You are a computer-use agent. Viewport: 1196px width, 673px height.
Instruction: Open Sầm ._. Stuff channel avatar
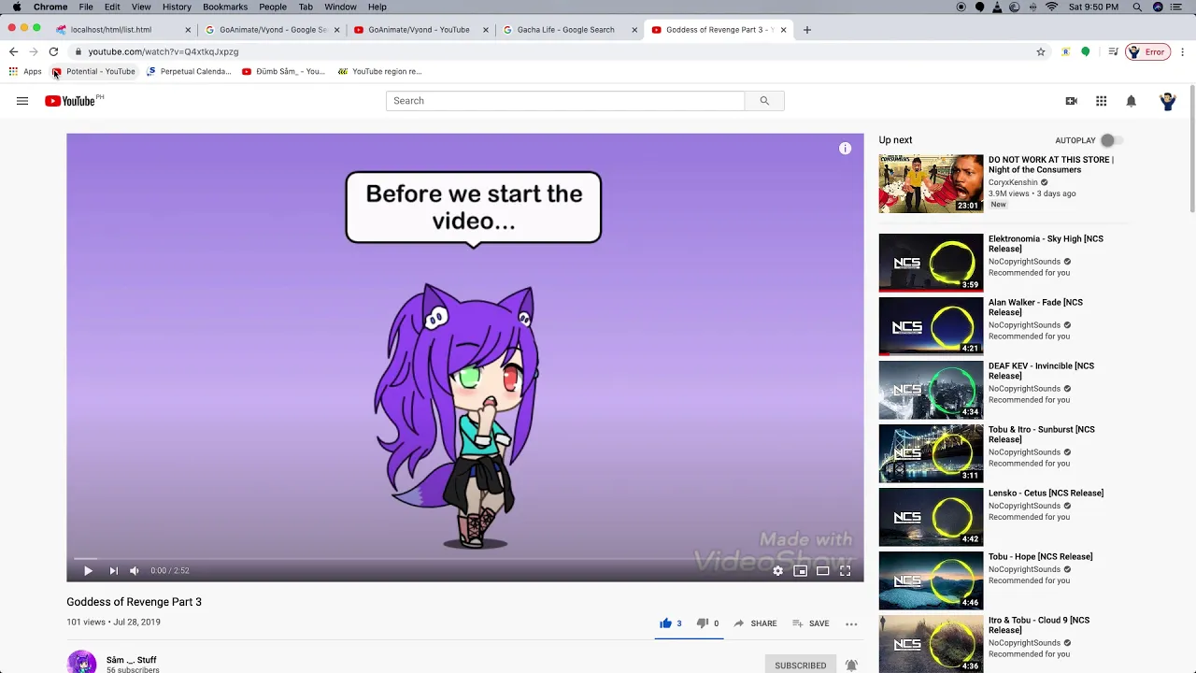tap(81, 662)
